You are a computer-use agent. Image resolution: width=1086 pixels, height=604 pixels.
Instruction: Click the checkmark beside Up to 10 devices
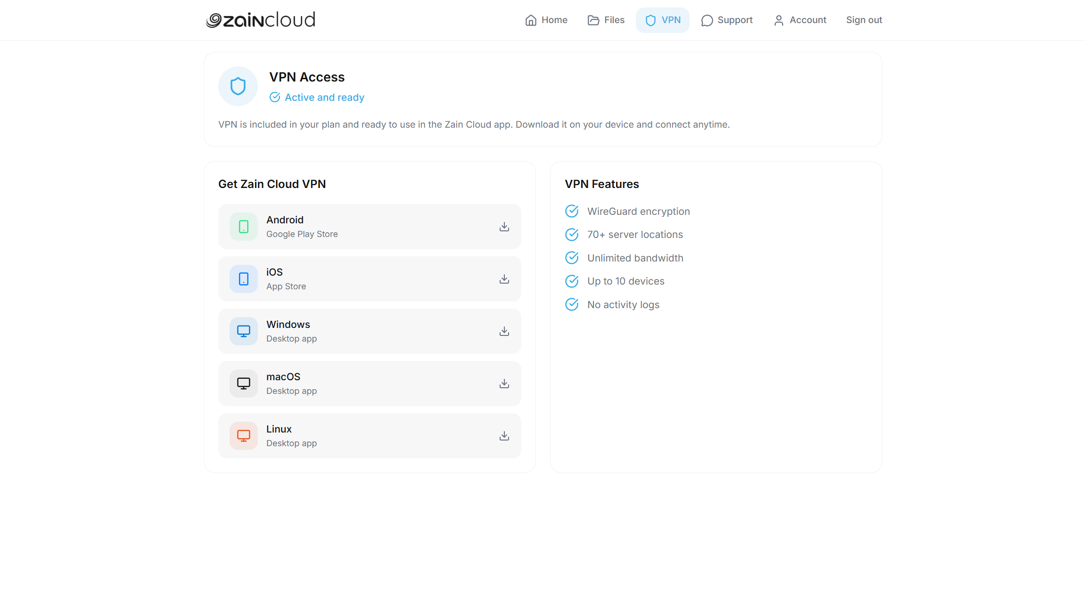pos(572,281)
